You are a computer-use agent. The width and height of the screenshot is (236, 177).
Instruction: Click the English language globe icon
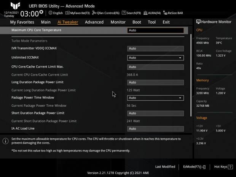pyautogui.click(x=51, y=13)
